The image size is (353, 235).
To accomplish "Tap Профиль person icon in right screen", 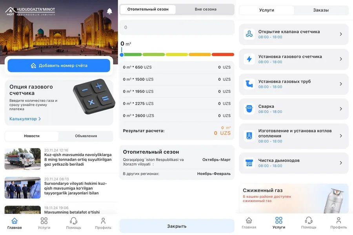I will coord(338,220).
